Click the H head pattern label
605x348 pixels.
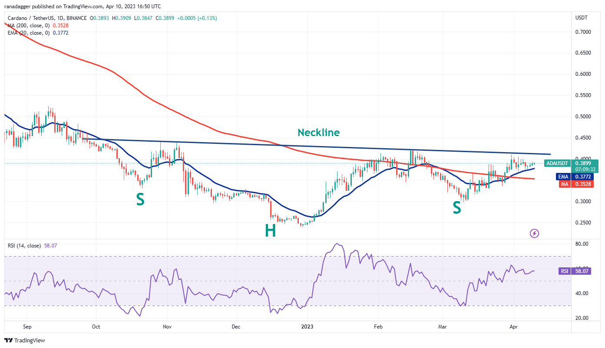point(270,231)
